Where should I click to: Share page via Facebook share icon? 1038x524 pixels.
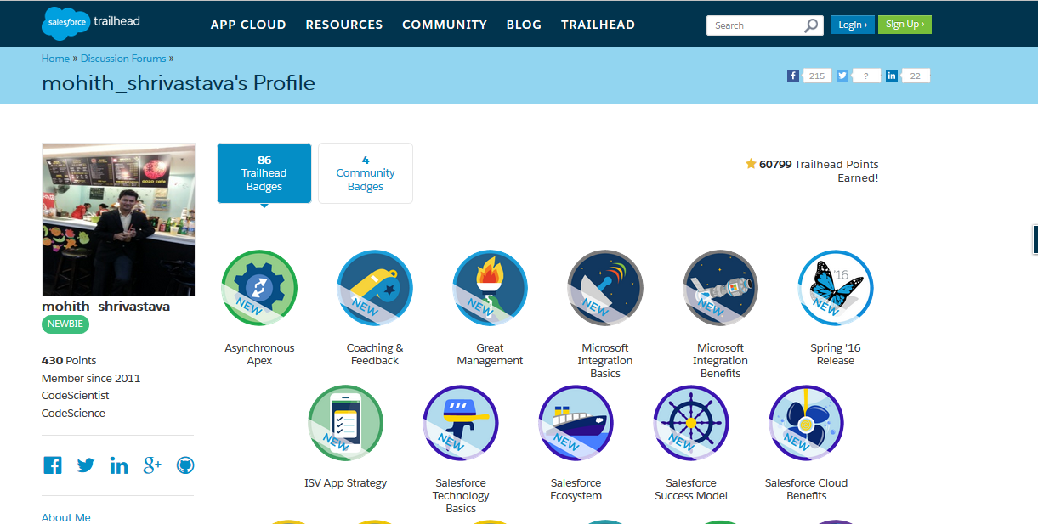[x=793, y=76]
